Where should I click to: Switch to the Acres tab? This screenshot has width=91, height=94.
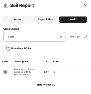pyautogui.click(x=18, y=19)
